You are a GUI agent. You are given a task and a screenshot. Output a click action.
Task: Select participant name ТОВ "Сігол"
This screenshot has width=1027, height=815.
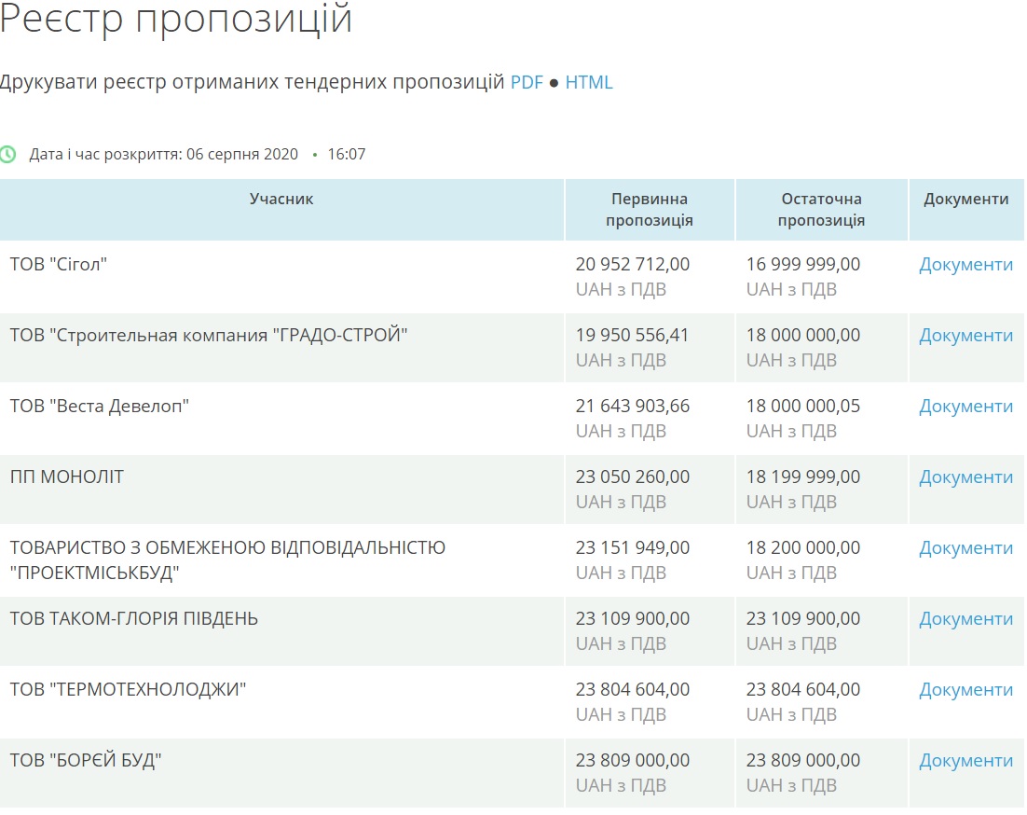pos(59,265)
